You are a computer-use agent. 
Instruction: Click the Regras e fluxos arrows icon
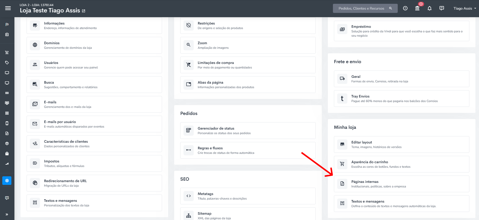[189, 150]
